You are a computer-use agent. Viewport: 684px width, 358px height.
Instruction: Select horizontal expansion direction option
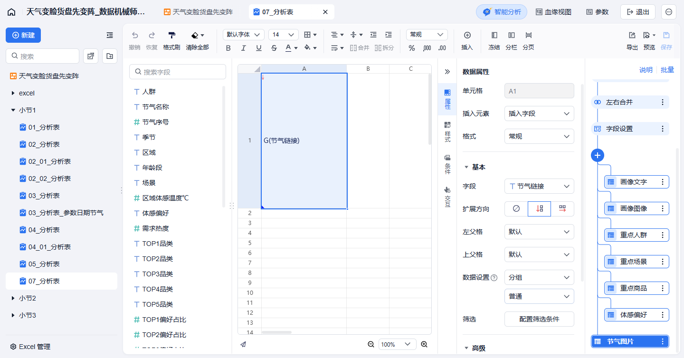(562, 209)
